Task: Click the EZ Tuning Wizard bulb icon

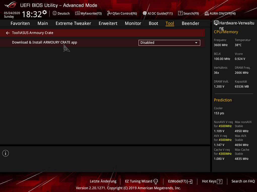Action: click(156, 181)
